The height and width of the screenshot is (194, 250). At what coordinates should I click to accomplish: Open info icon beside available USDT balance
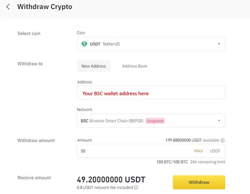click(x=223, y=140)
